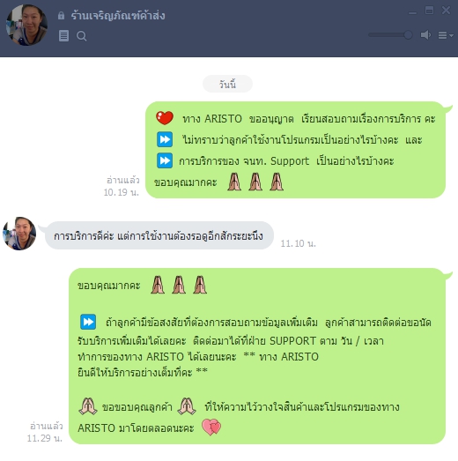Adjust the volume slider knob in header
Screen dimensions: 458x461
pyautogui.click(x=408, y=35)
